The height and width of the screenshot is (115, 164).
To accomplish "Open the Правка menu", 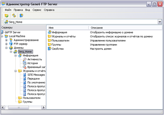I will click(x=18, y=10).
